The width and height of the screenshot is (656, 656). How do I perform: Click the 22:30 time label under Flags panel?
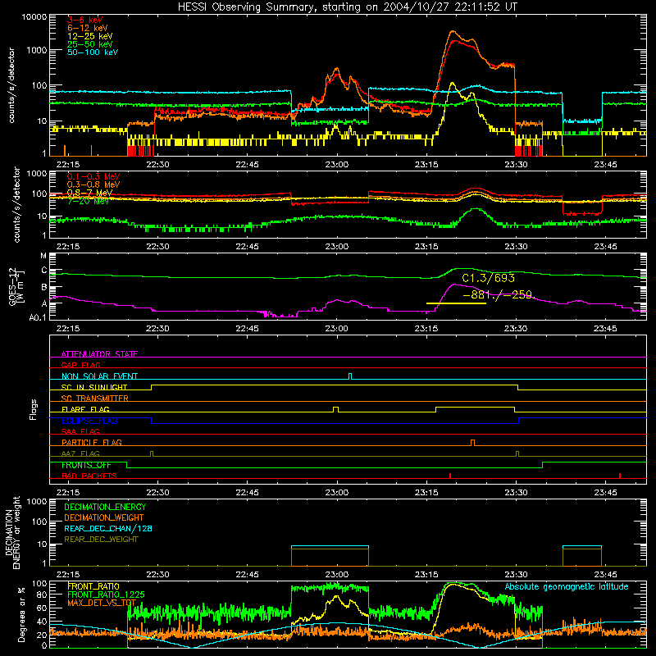point(157,493)
